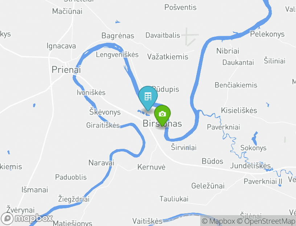Click the Kernuvė place label
Screen dimensions: 296x226
click(x=151, y=167)
